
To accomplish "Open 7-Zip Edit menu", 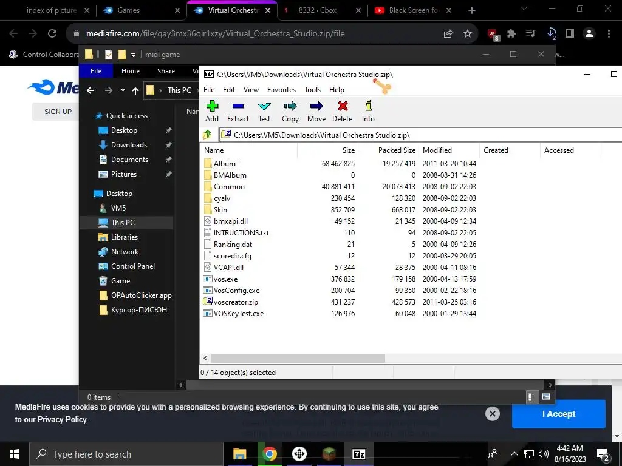I will point(229,90).
